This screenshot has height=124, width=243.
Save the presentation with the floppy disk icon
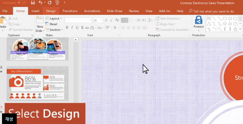33,3
